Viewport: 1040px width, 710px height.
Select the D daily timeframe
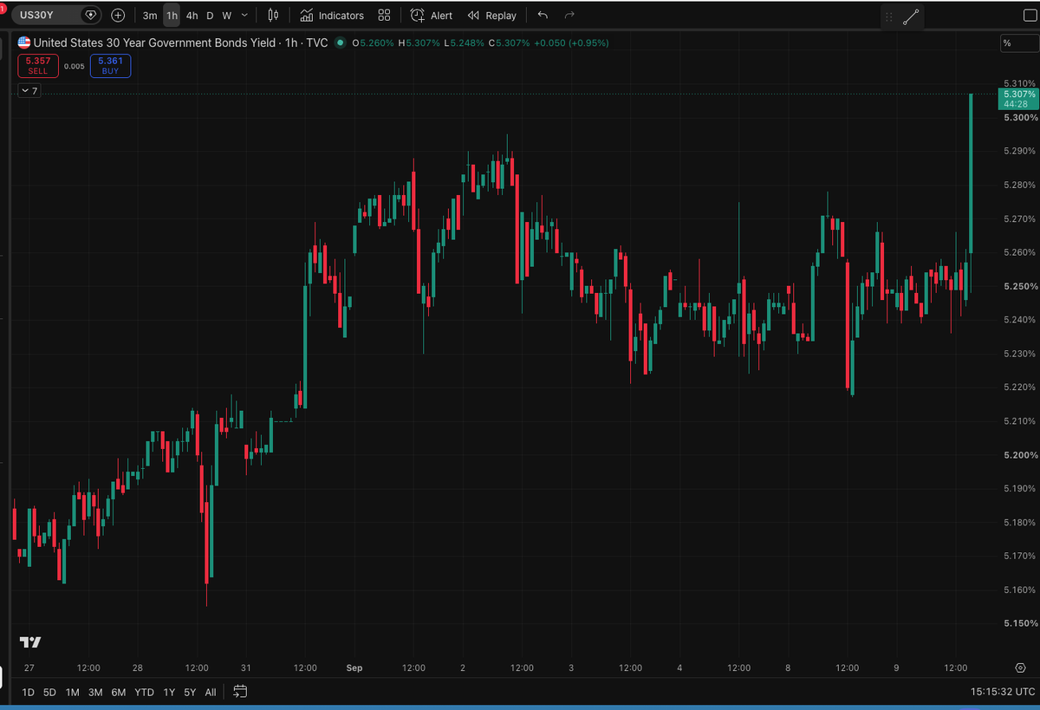(x=210, y=16)
